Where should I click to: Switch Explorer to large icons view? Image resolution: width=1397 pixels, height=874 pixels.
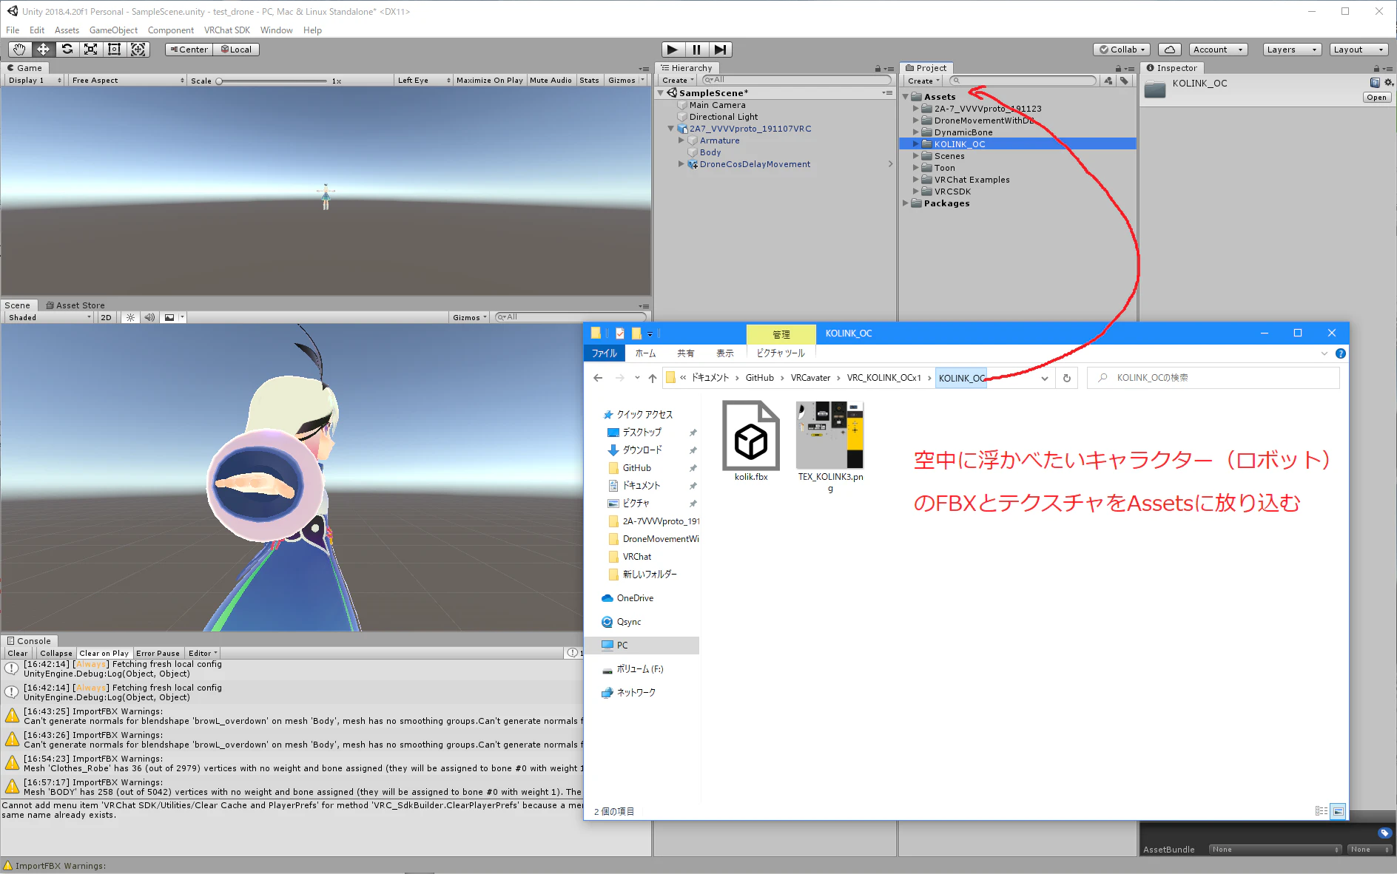(1338, 811)
